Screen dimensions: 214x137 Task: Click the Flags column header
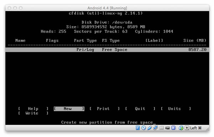pyautogui.click(x=52, y=40)
